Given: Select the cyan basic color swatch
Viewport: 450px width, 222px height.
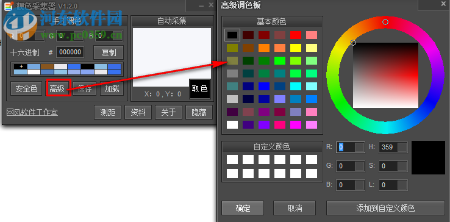Looking at the screenshot, I should [296, 86].
